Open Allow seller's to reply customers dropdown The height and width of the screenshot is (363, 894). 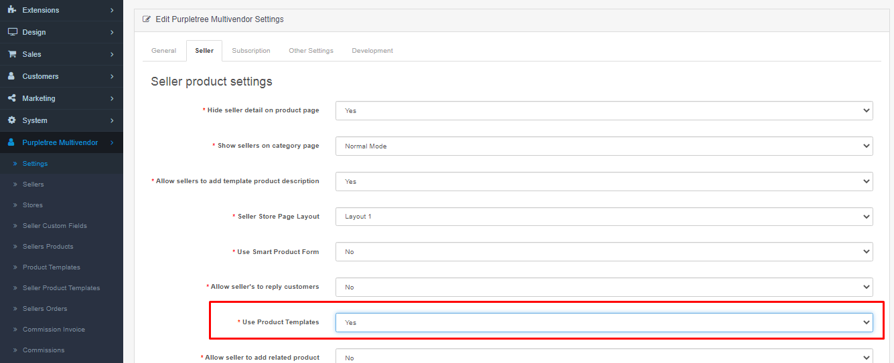604,287
